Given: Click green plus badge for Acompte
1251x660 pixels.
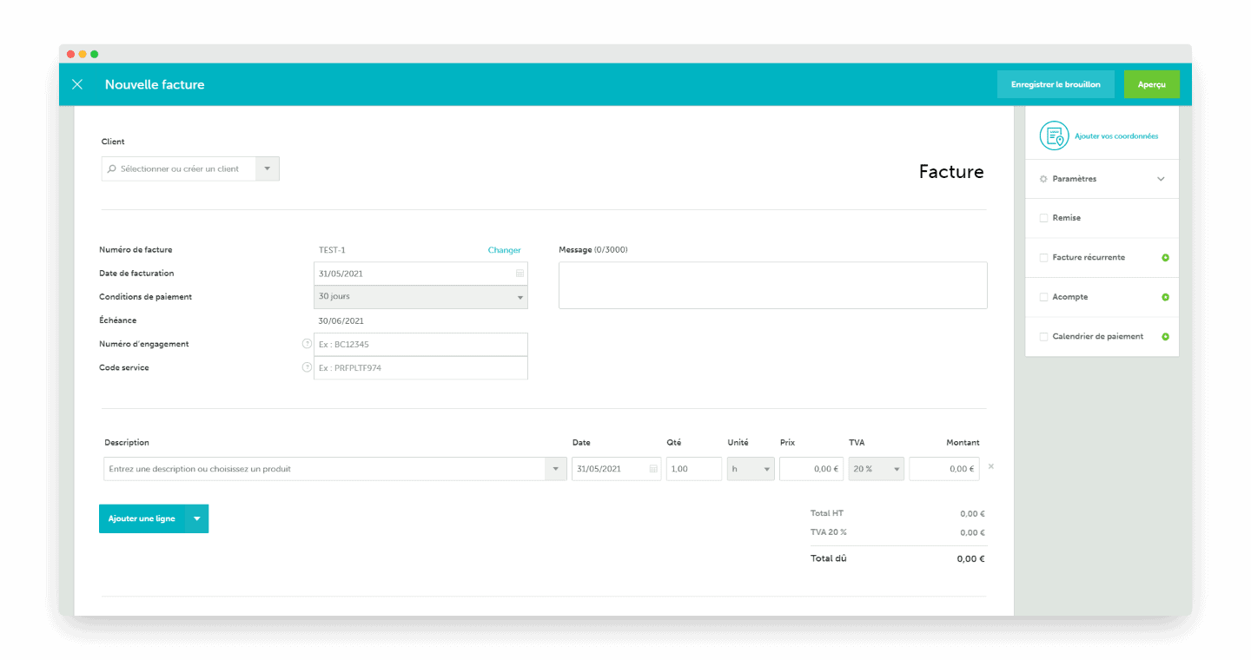Looking at the screenshot, I should pyautogui.click(x=1165, y=297).
